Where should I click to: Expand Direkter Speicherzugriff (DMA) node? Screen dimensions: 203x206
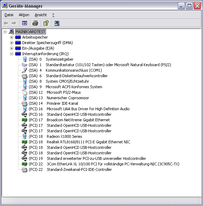12,43
